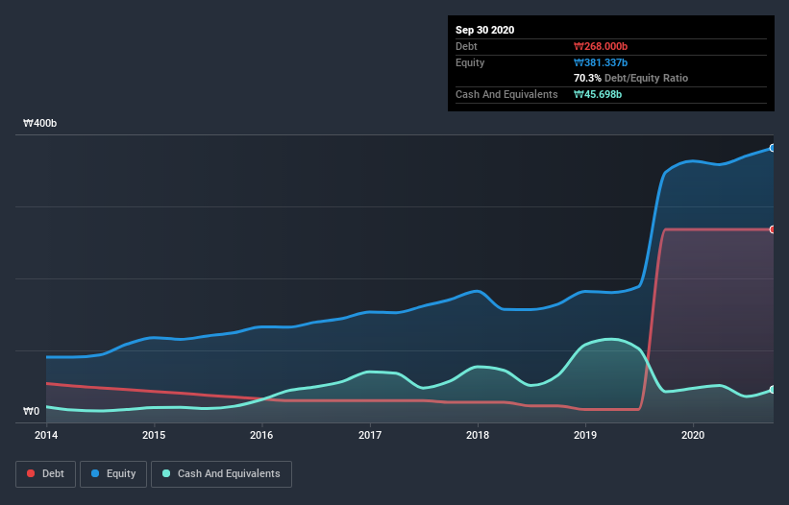Click the ₩381.337b equity value in tooltip
789x505 pixels.
[601, 62]
